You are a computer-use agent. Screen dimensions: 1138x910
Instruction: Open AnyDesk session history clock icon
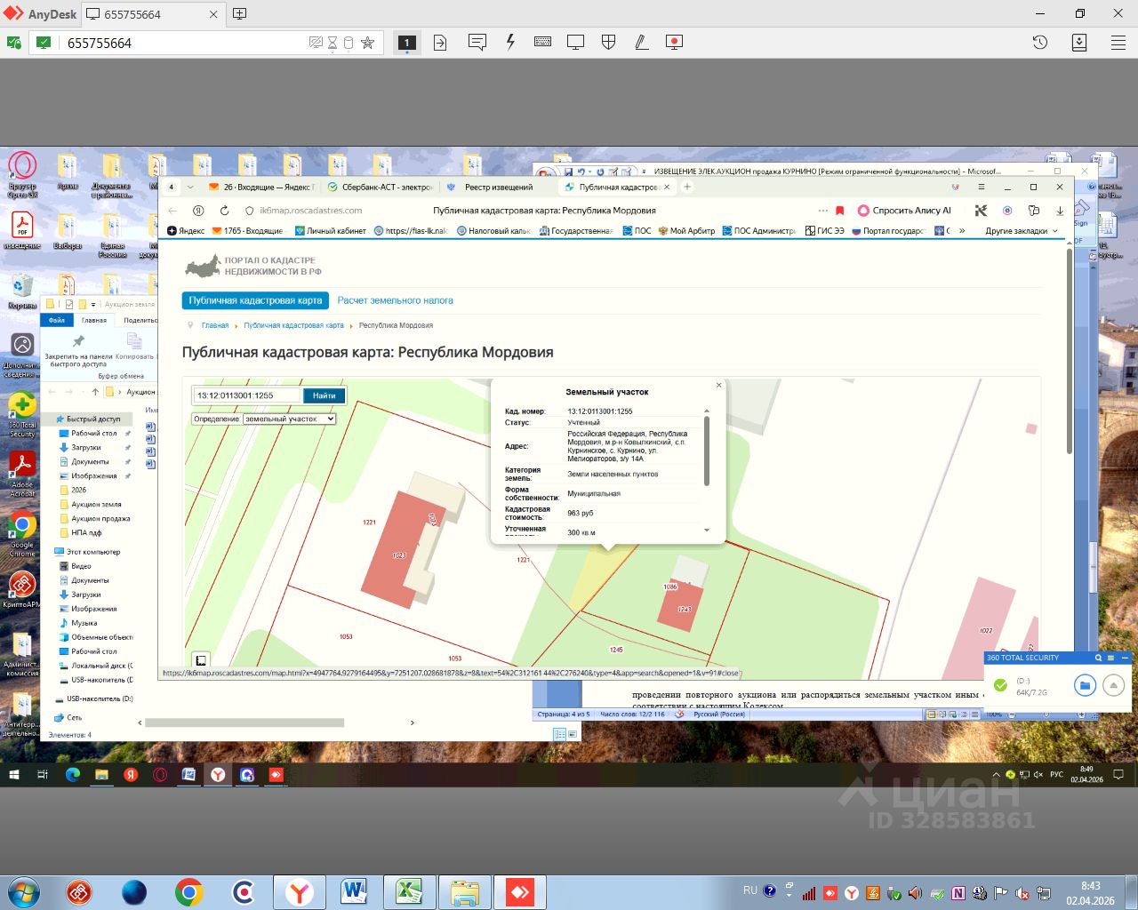tap(1039, 42)
